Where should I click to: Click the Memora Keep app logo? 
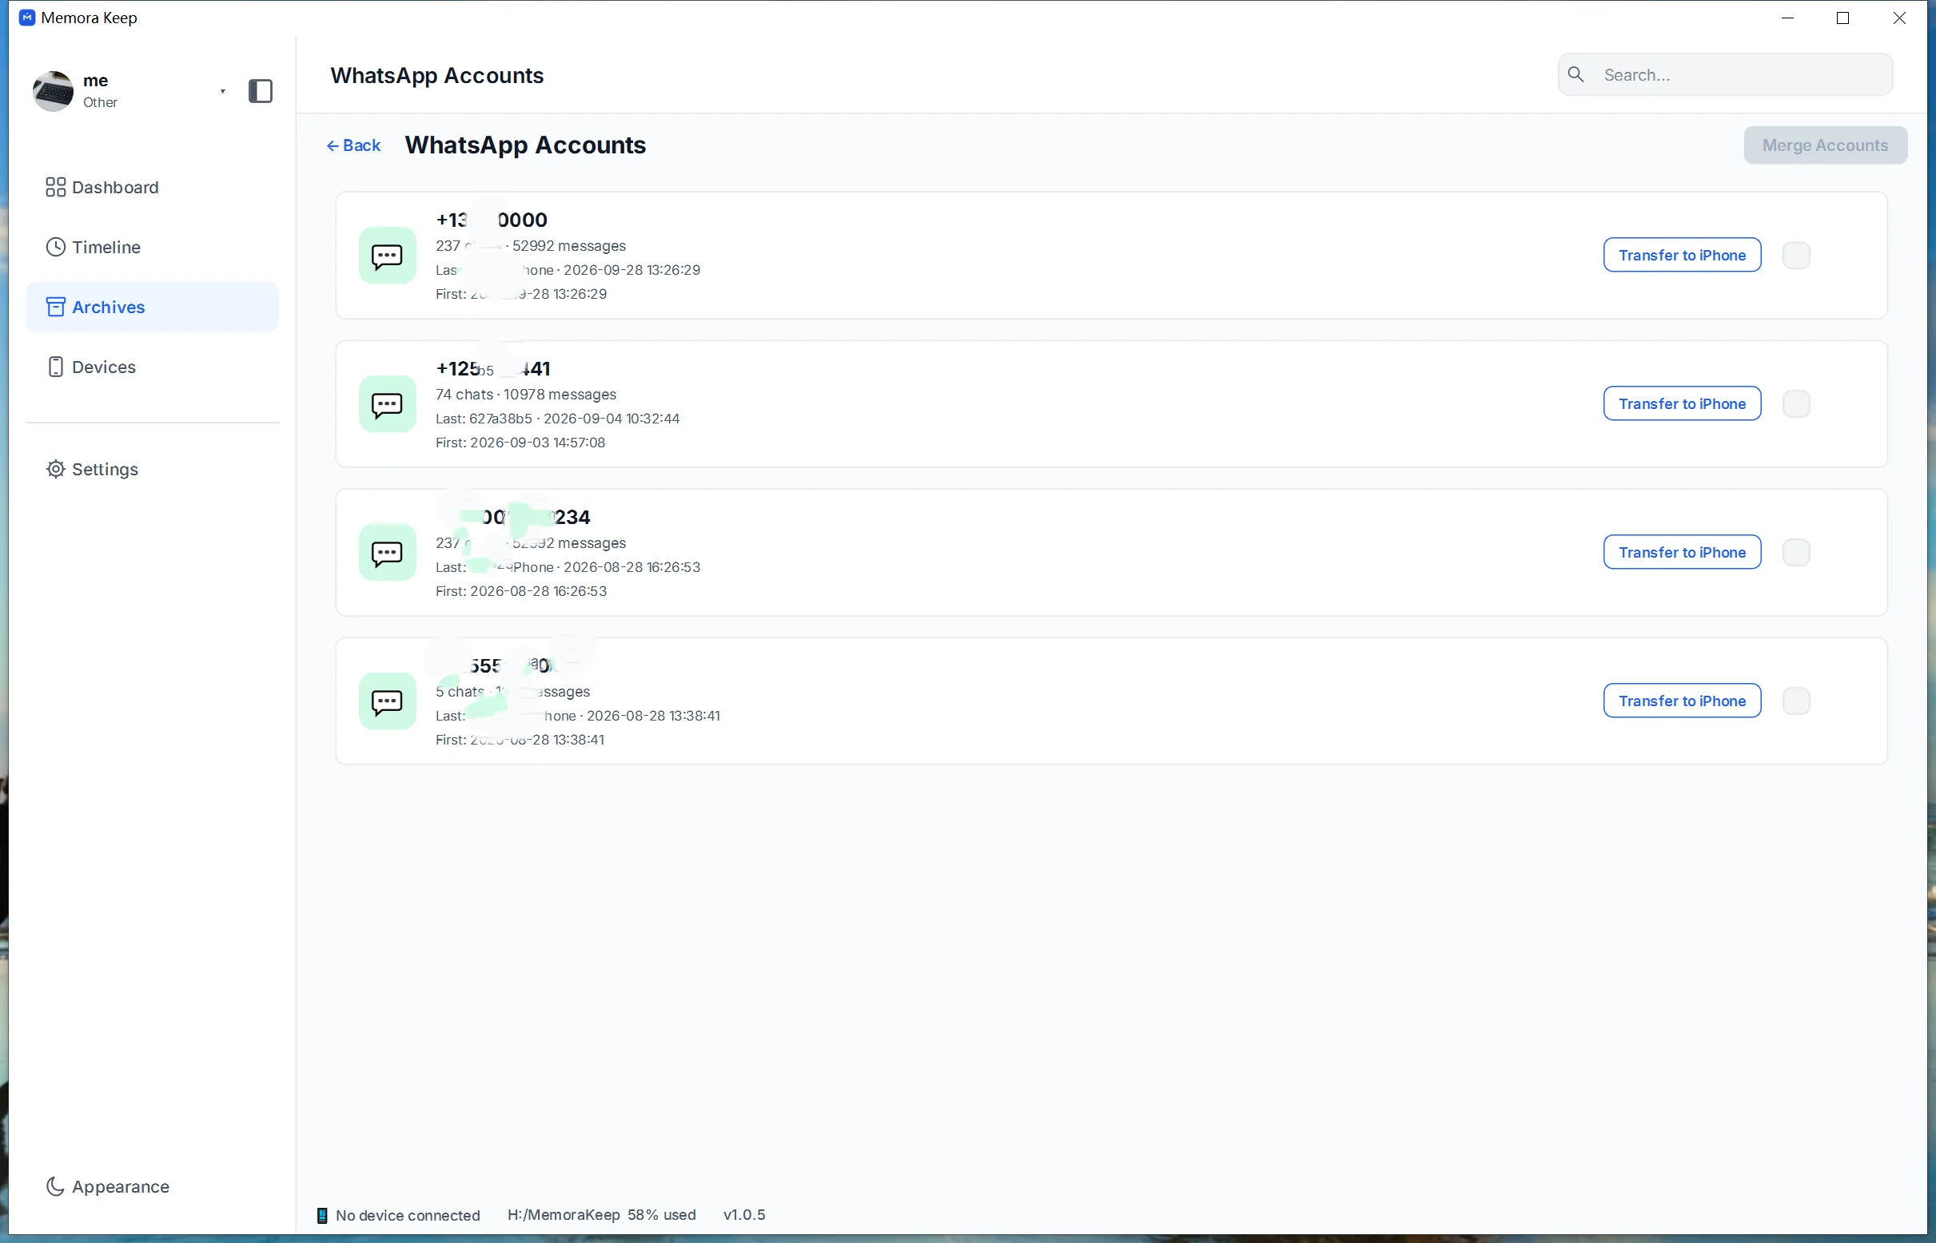[26, 18]
